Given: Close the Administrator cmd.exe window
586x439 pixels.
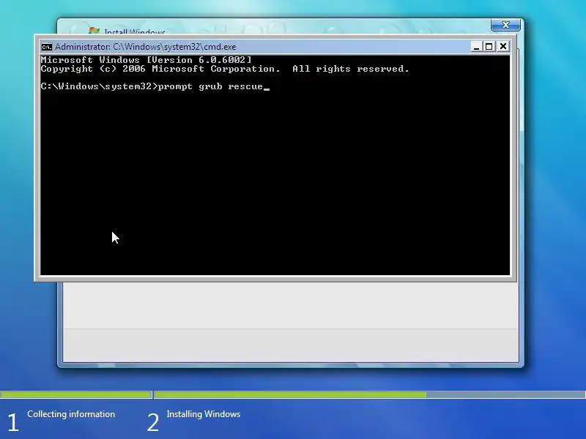Looking at the screenshot, I should click(x=503, y=47).
